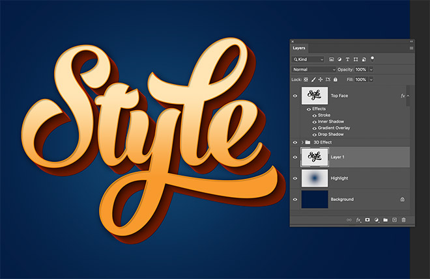Toggle visibility of the Stroke effect
Image resolution: width=430 pixels, height=279 pixels.
click(314, 115)
